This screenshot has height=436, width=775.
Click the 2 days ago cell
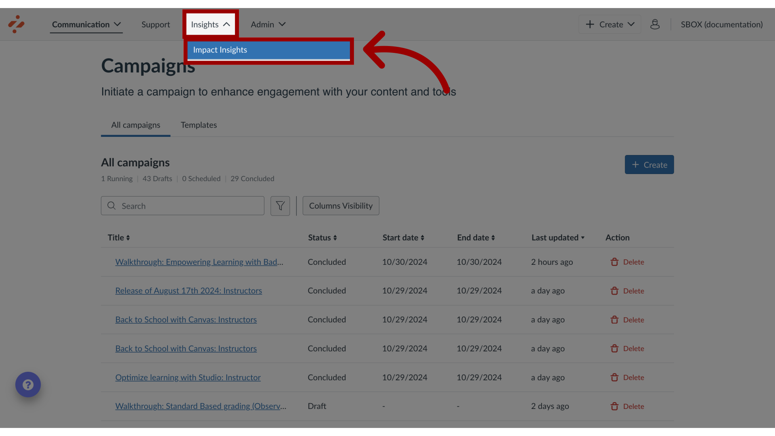[550, 406]
